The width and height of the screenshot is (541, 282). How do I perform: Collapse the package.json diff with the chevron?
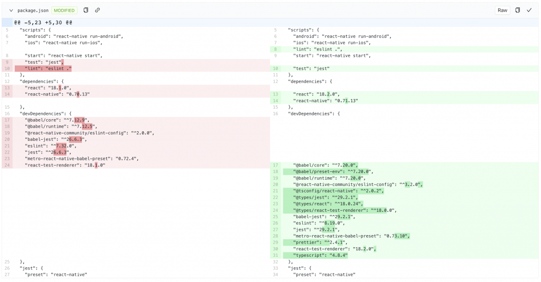(11, 11)
